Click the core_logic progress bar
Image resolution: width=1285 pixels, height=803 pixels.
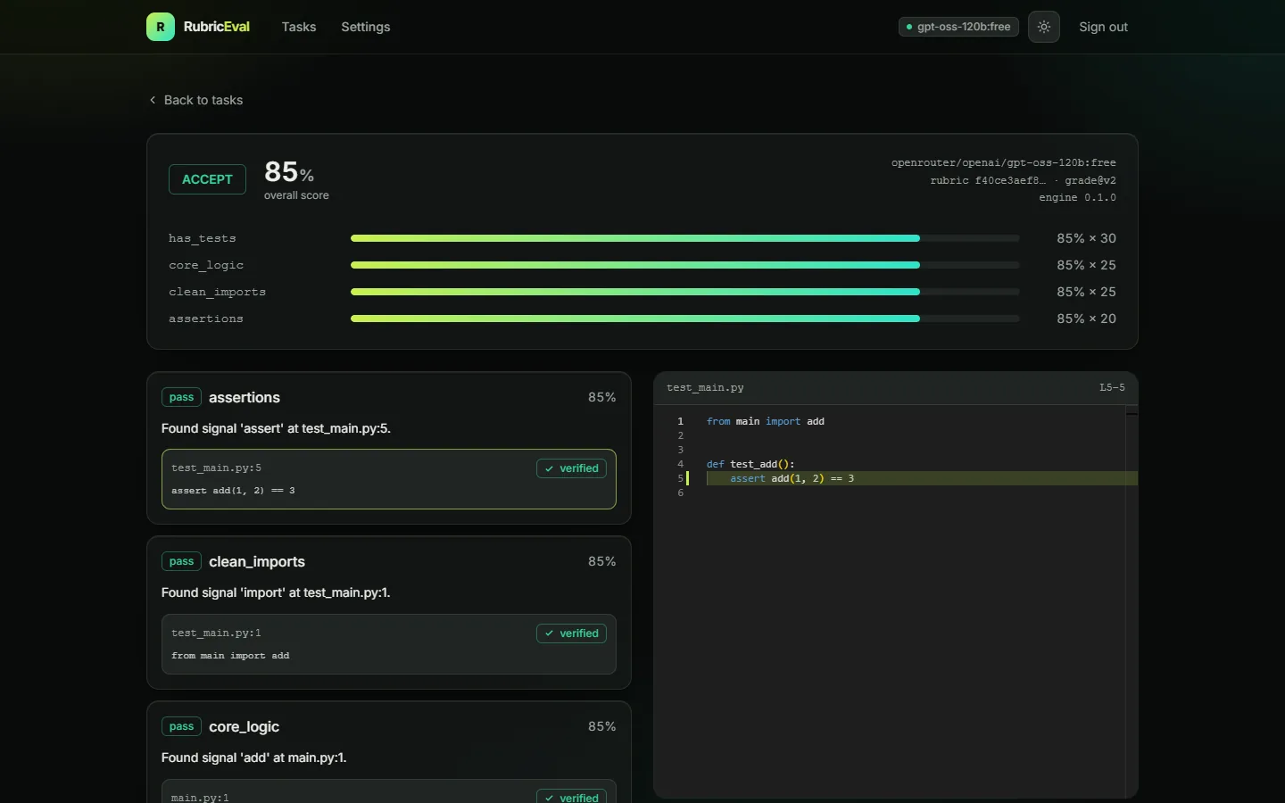coord(684,265)
